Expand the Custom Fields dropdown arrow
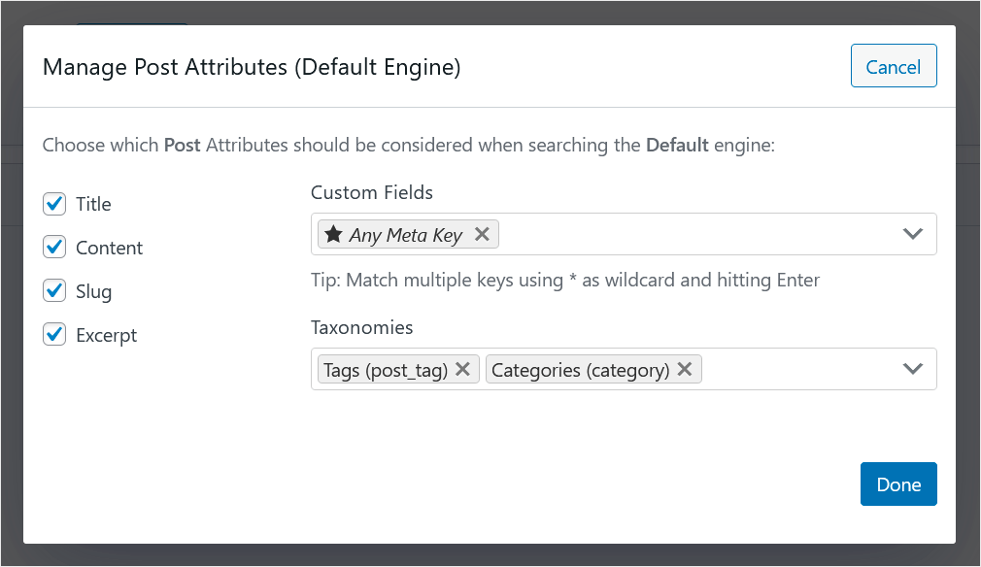This screenshot has width=981, height=567. tap(913, 234)
